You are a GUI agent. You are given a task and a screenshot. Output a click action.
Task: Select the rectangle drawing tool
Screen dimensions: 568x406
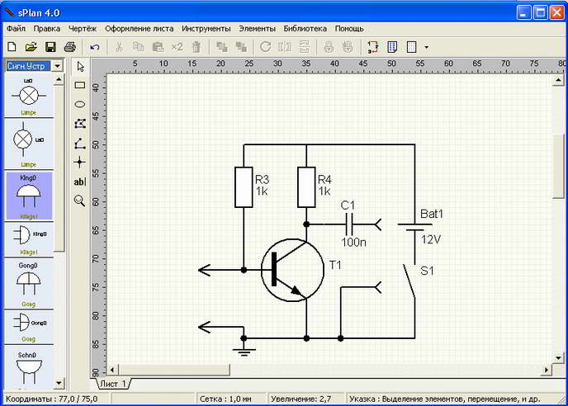point(80,84)
